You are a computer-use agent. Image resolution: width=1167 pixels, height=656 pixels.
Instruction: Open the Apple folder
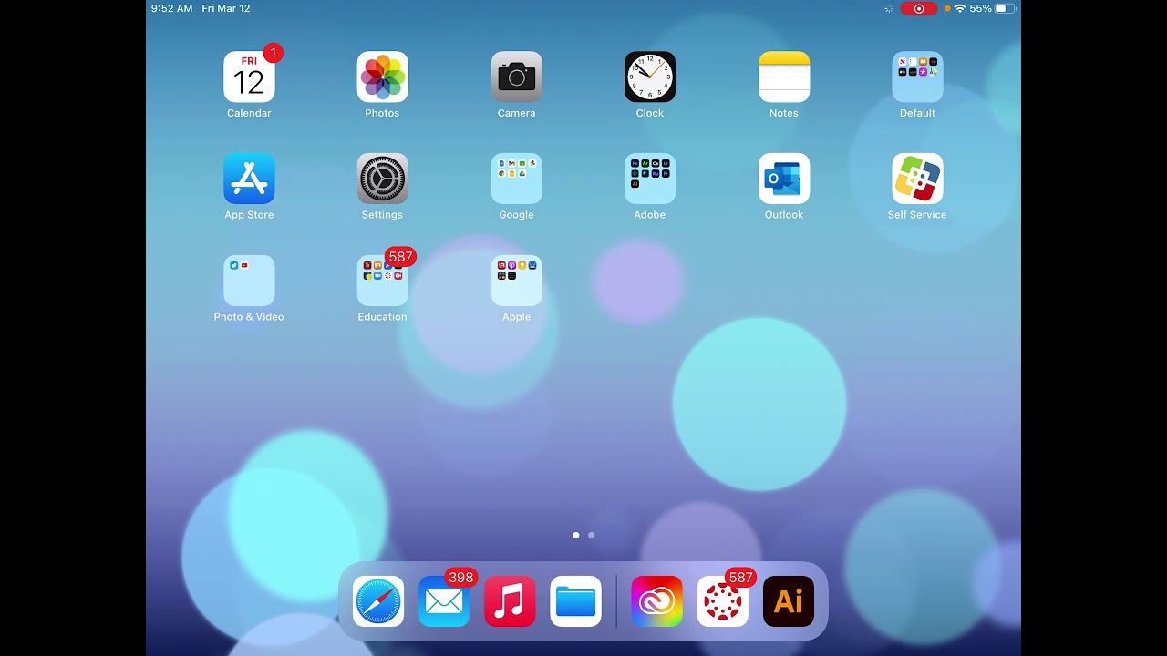517,281
